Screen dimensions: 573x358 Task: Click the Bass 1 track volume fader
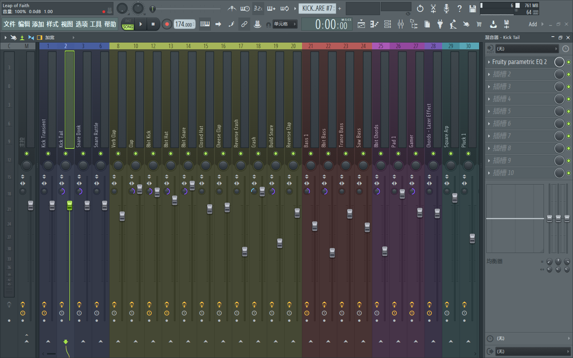315,226
